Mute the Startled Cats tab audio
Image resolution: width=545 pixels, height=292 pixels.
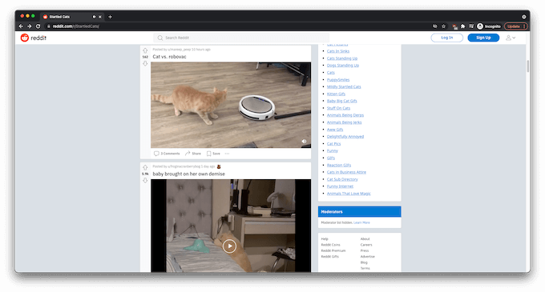click(x=94, y=17)
